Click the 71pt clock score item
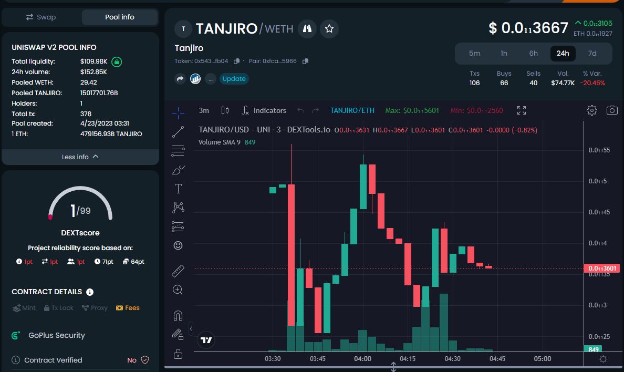This screenshot has width=624, height=372. [x=104, y=262]
